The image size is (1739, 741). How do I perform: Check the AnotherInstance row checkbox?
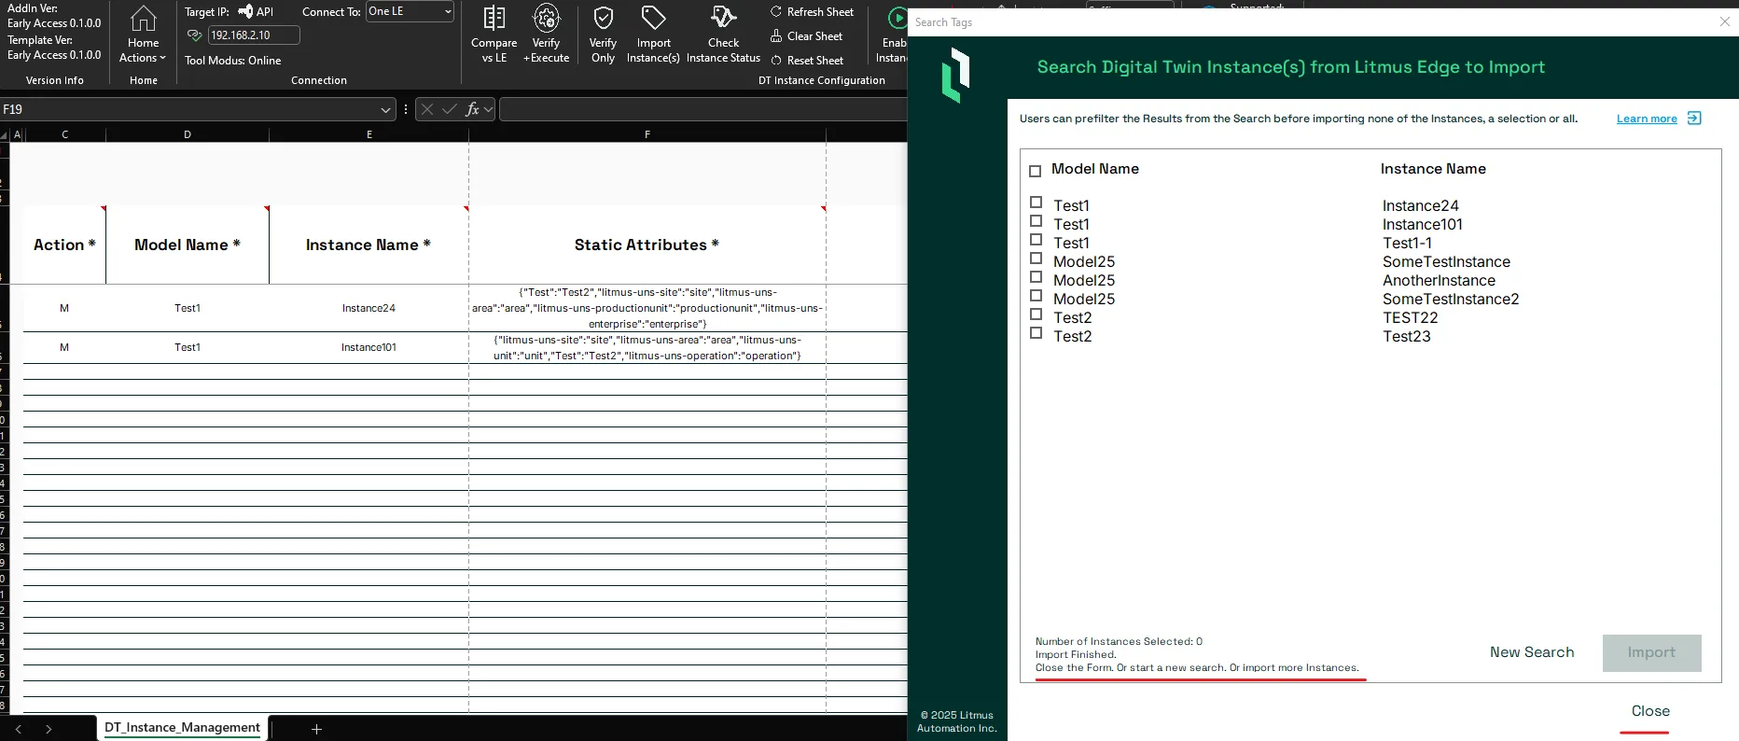tap(1036, 277)
